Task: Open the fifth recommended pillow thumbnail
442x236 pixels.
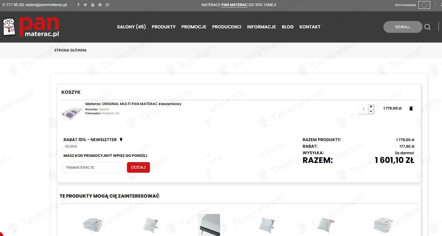Action: click(326, 225)
